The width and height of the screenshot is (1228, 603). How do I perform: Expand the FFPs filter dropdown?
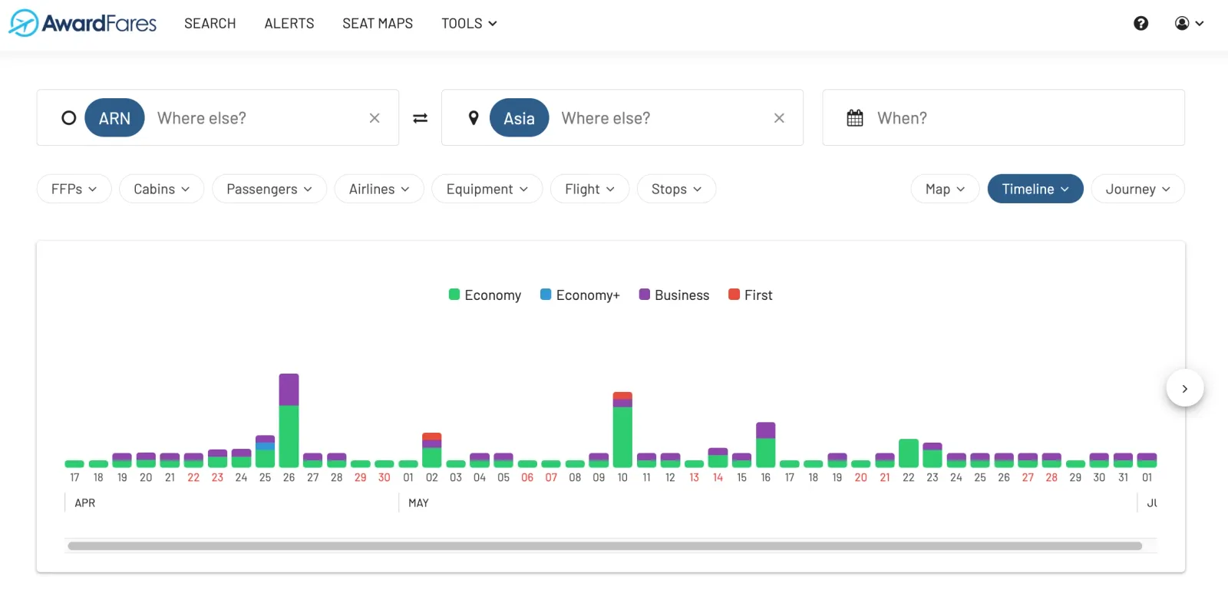pos(74,189)
